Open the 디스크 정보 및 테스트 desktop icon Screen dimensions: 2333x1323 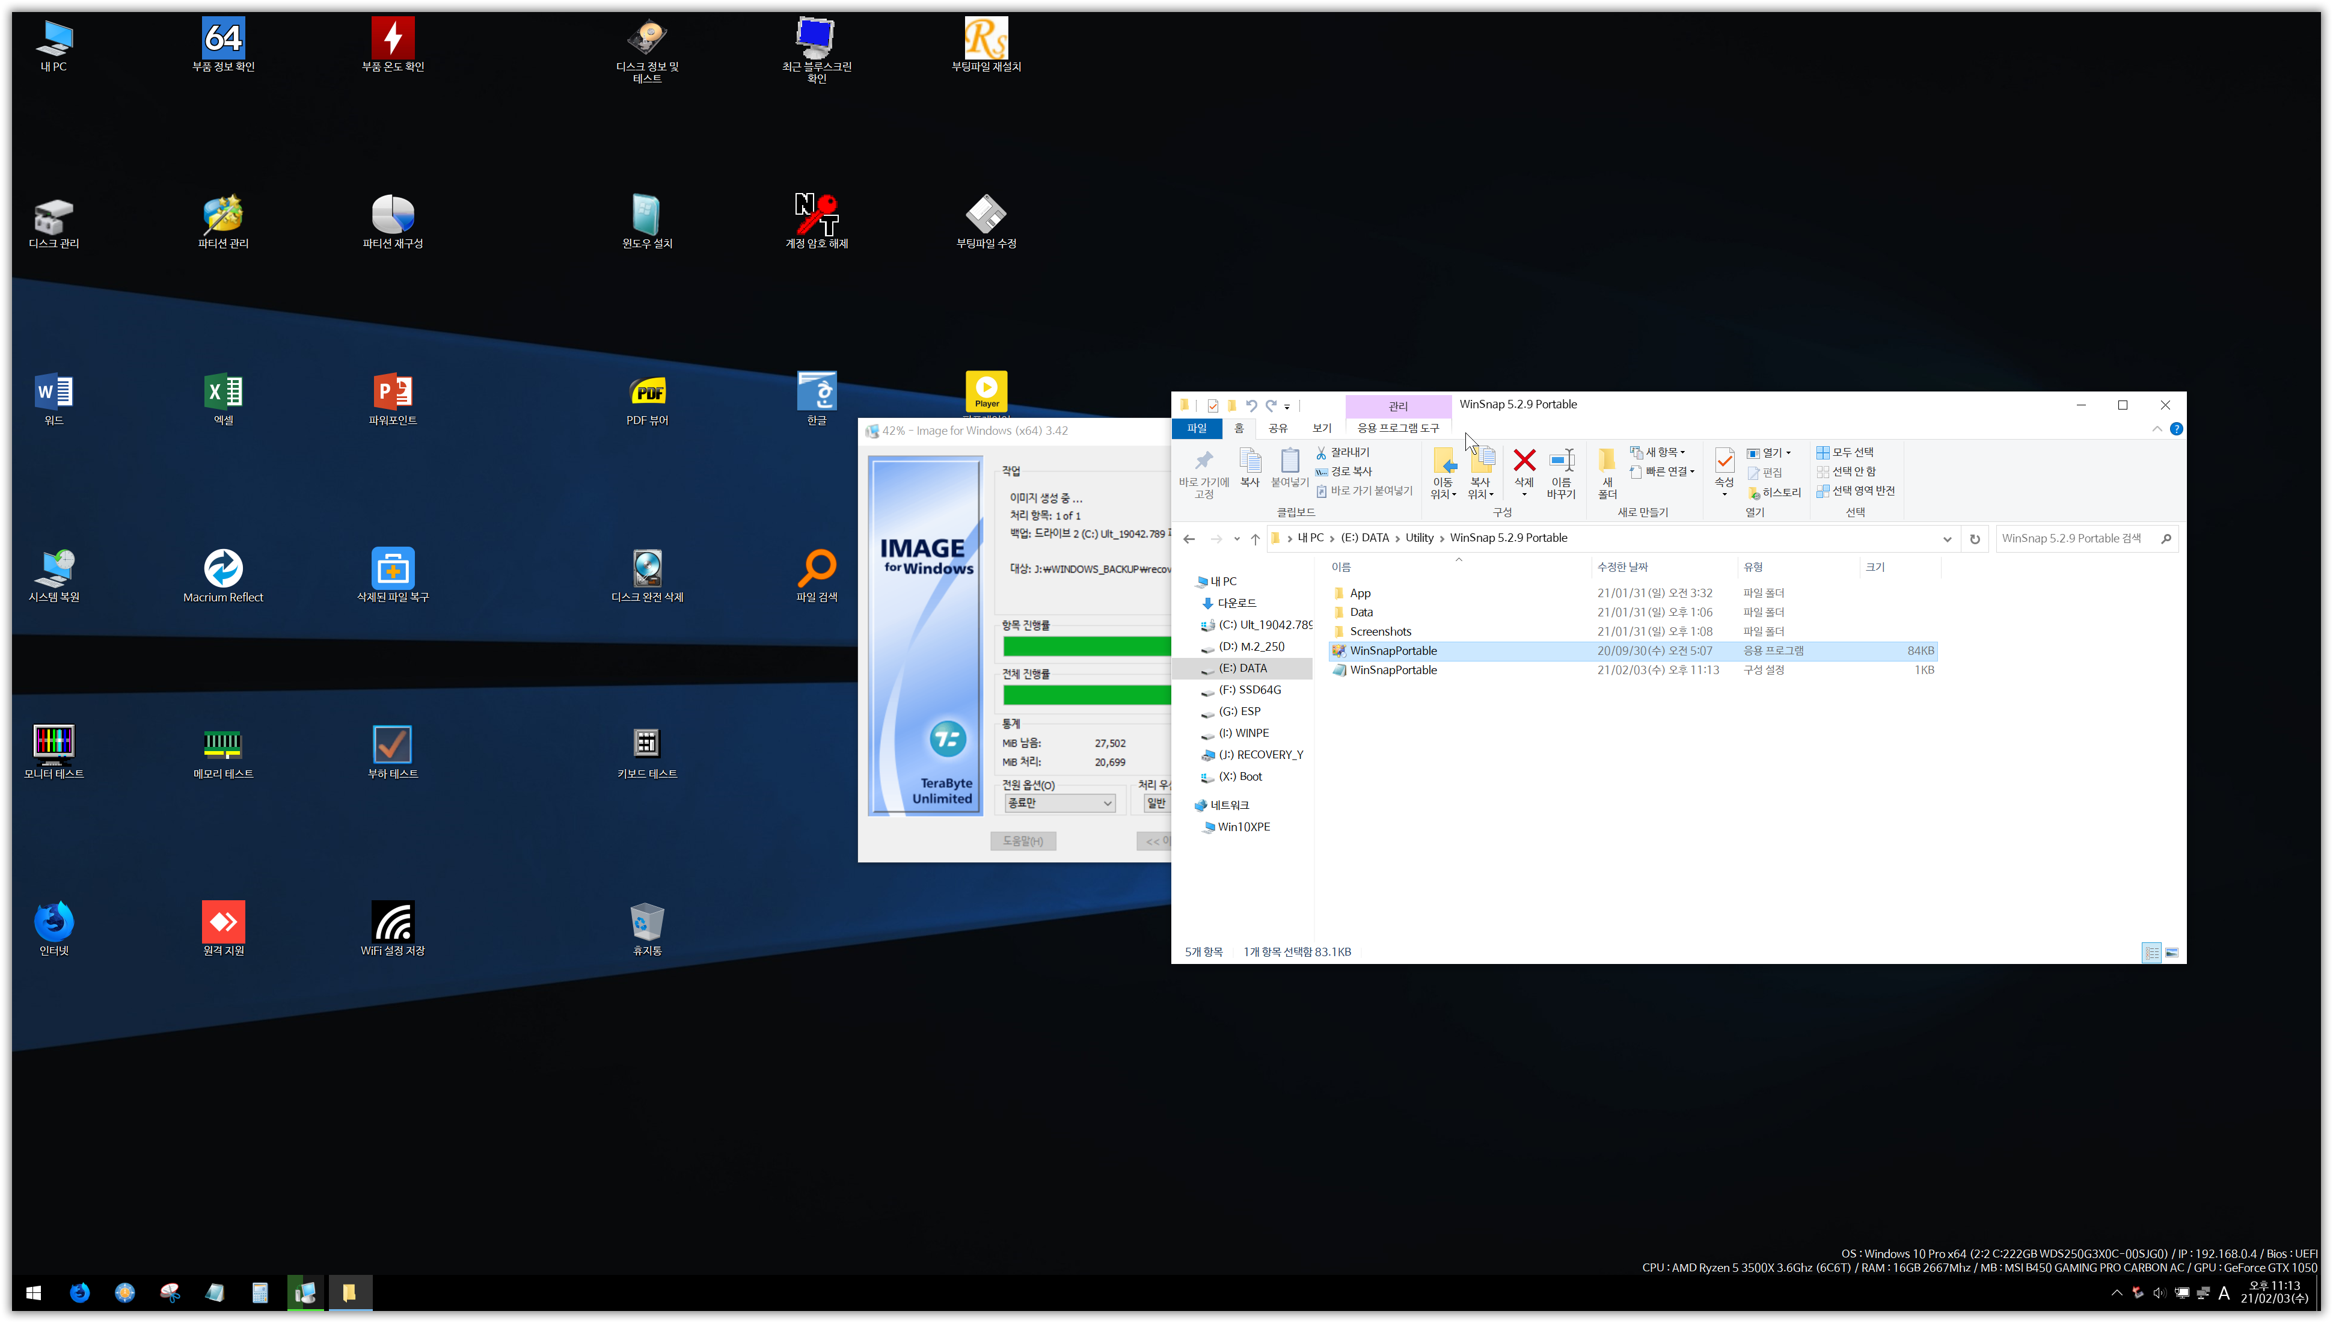tap(647, 50)
